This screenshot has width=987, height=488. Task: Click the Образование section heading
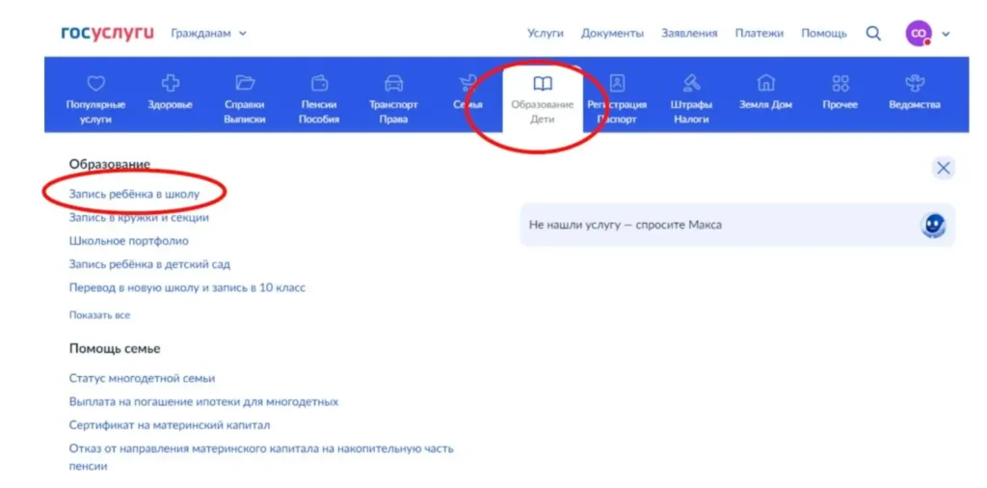coord(110,164)
